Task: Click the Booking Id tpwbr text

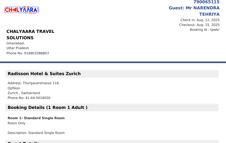Action: click(x=205, y=30)
